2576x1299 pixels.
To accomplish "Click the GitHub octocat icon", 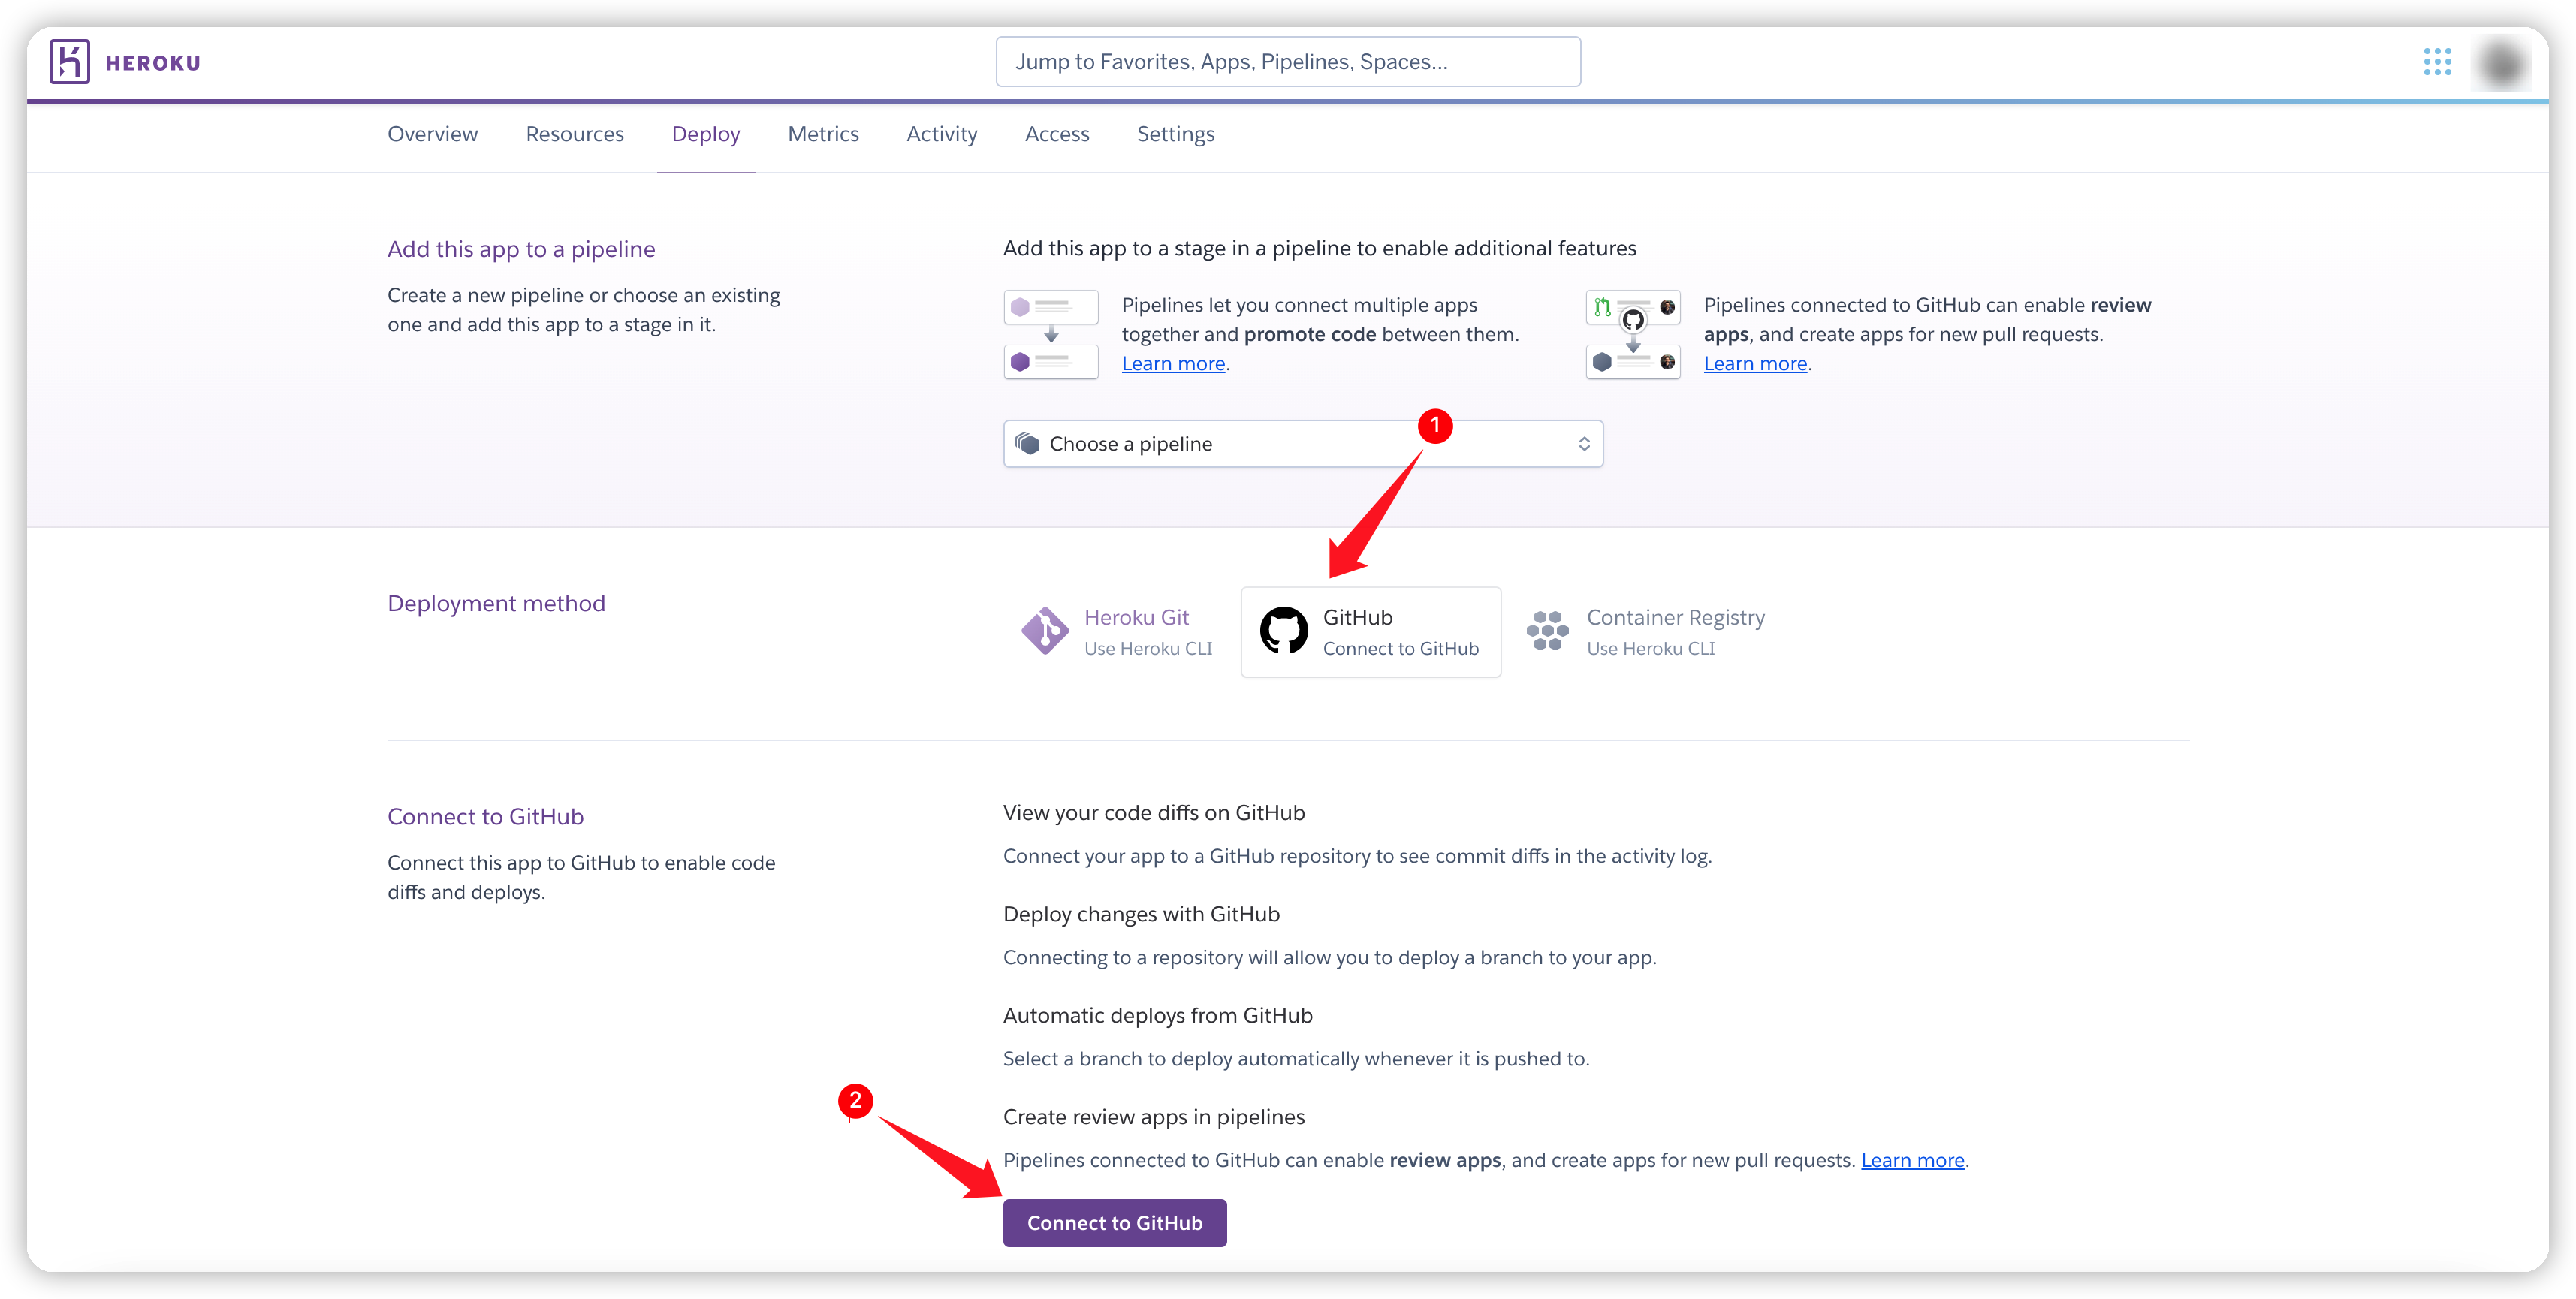I will pos(1283,631).
